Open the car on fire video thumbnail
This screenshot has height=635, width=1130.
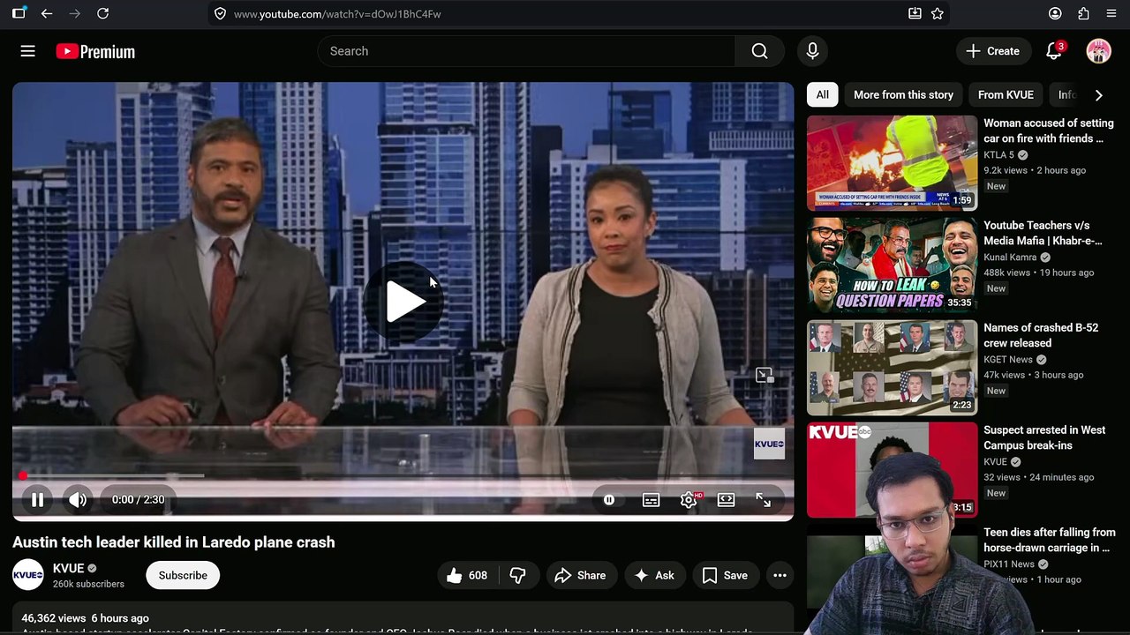(x=892, y=163)
